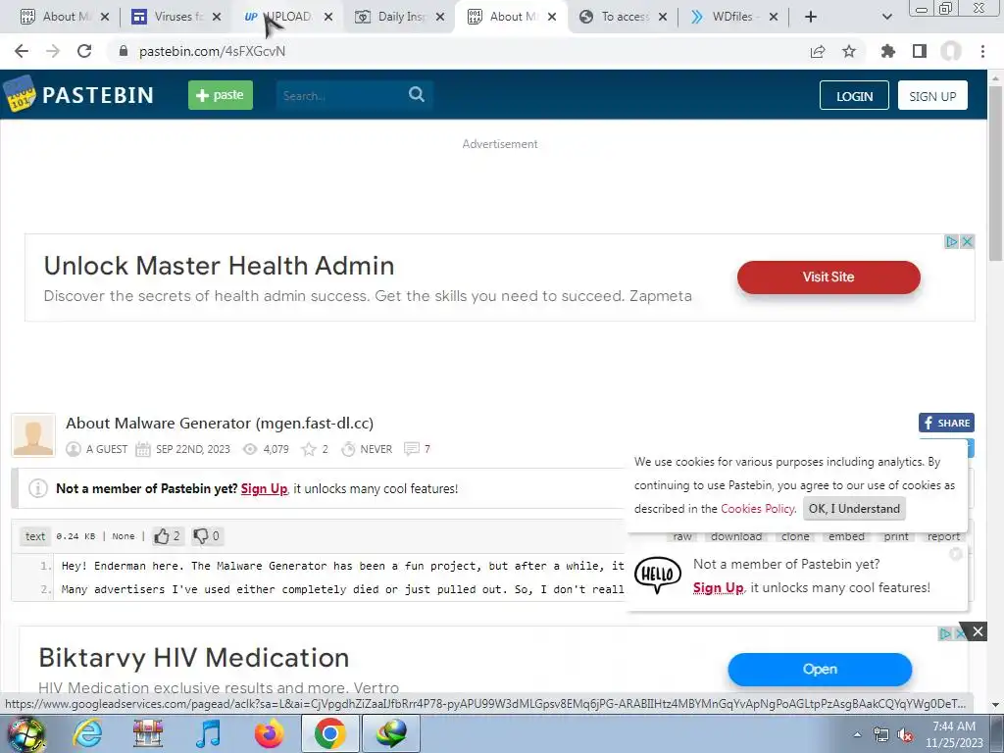Screen dimensions: 1004x753
Task: Click the muted volume tray icon
Action: coord(905,735)
